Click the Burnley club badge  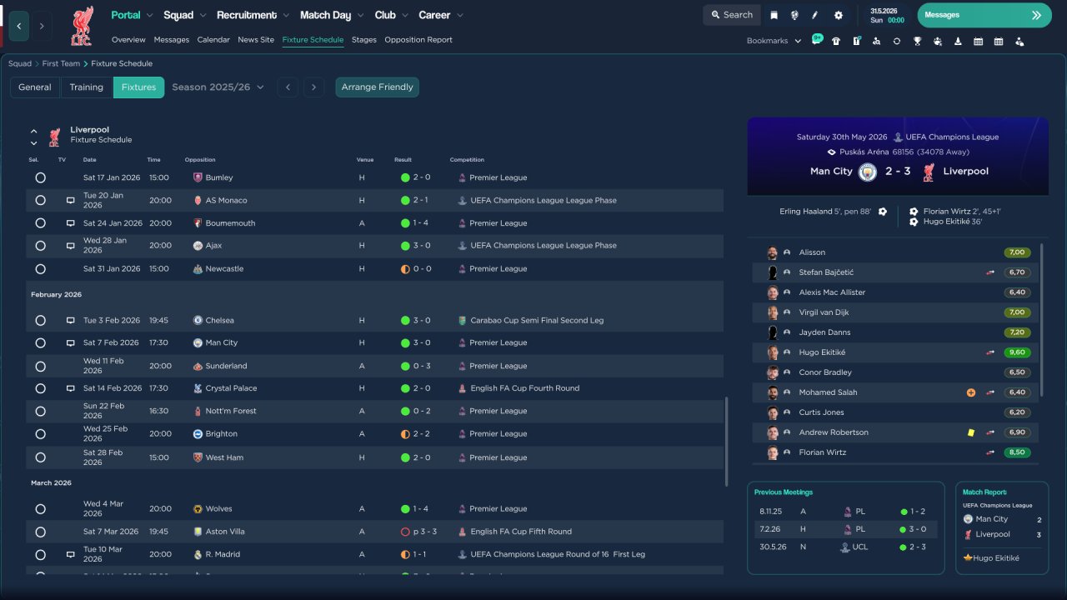198,177
